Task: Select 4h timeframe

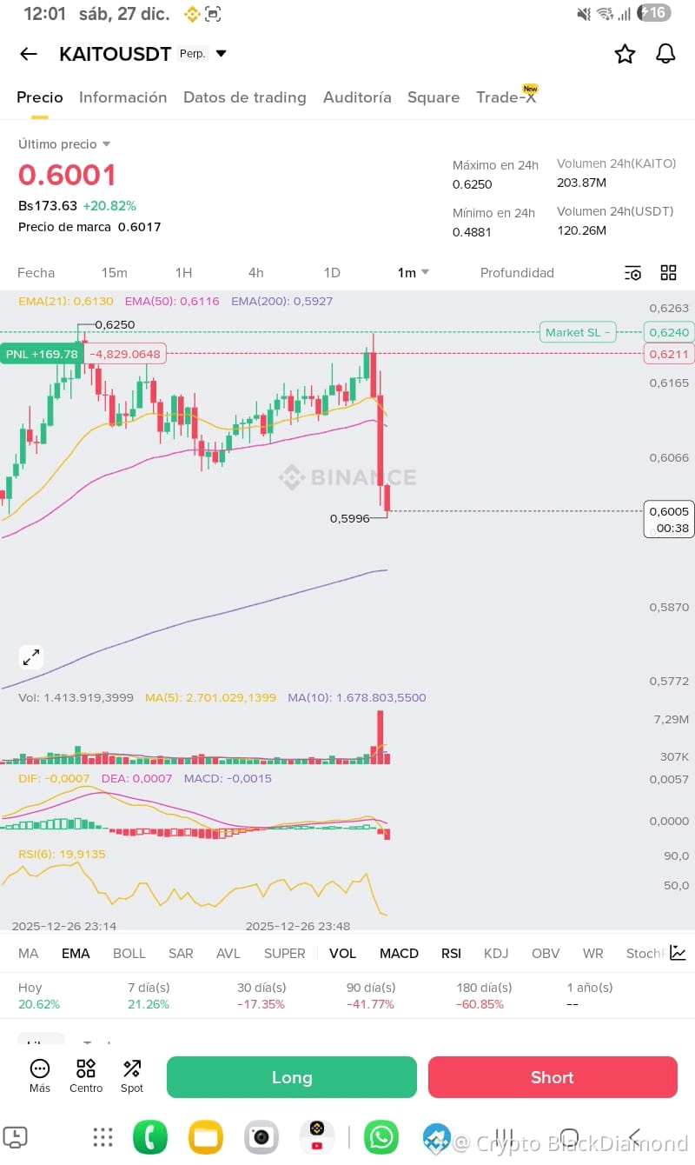Action: (255, 273)
